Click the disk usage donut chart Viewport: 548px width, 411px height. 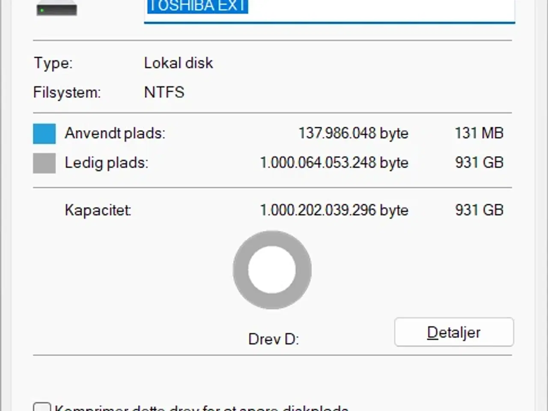point(272,270)
